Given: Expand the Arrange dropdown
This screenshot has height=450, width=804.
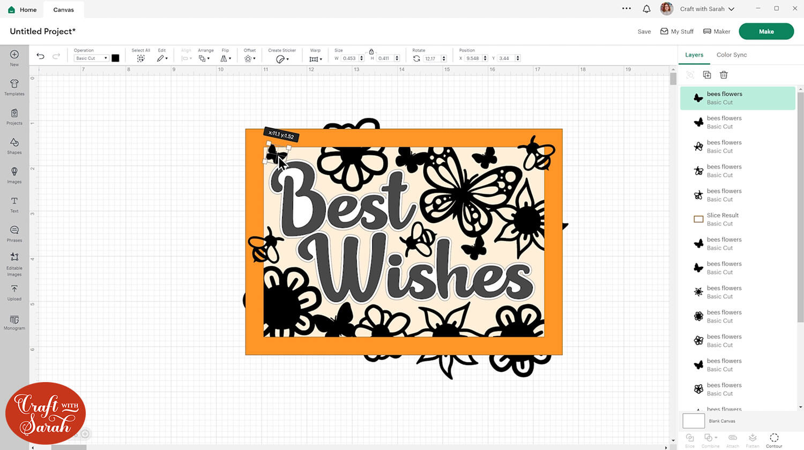Looking at the screenshot, I should [x=204, y=58].
